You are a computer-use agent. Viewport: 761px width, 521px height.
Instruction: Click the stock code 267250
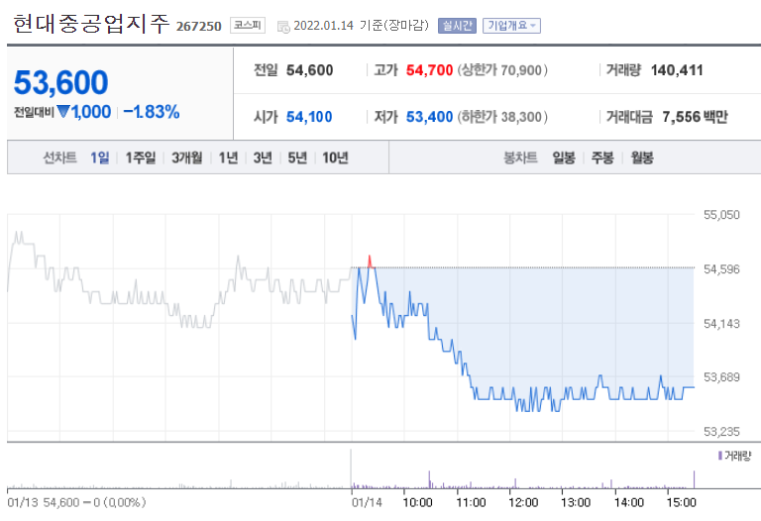point(198,26)
